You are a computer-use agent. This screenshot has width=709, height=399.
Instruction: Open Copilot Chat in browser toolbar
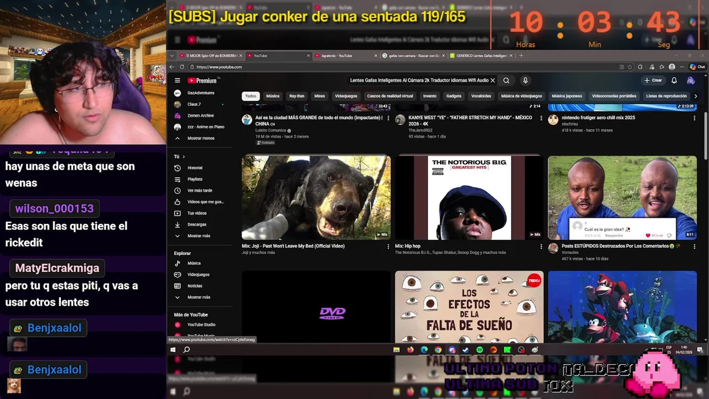point(697,67)
